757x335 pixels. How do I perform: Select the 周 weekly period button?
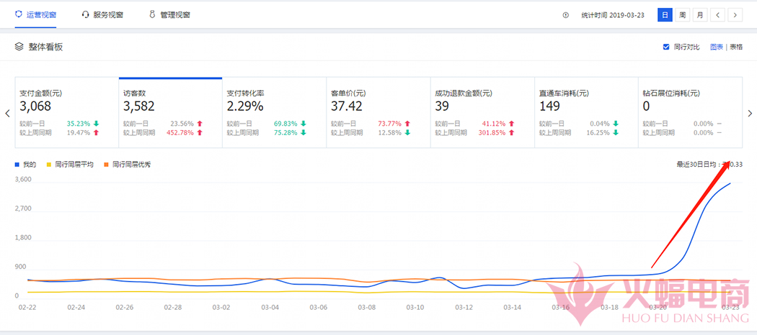681,14
